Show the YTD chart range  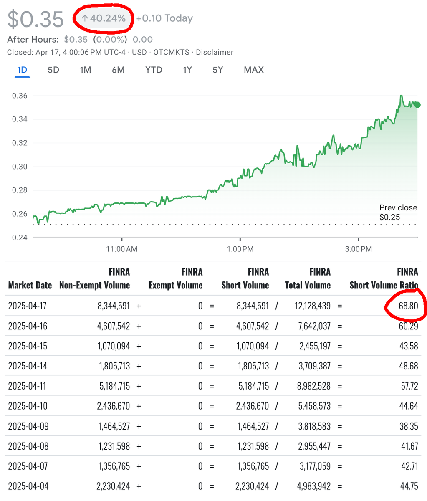tap(154, 70)
